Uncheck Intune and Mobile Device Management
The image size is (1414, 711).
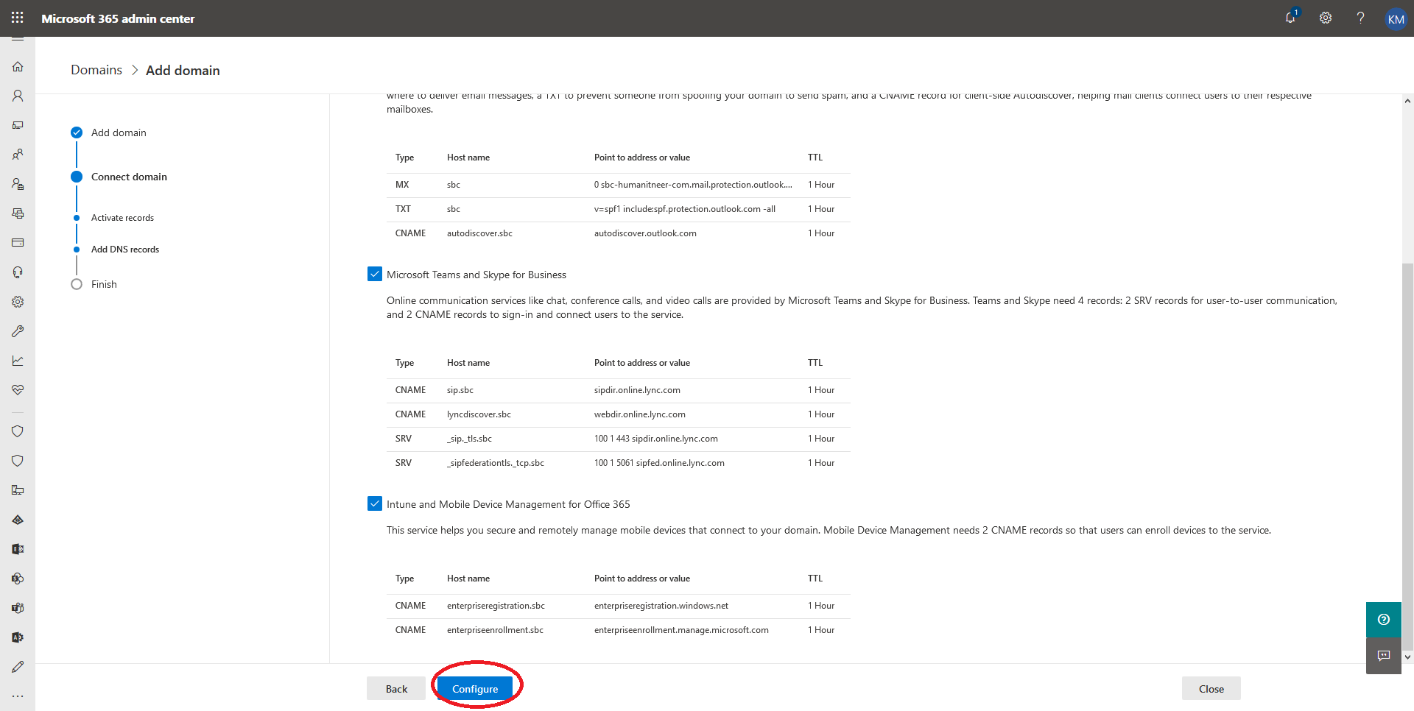[375, 504]
